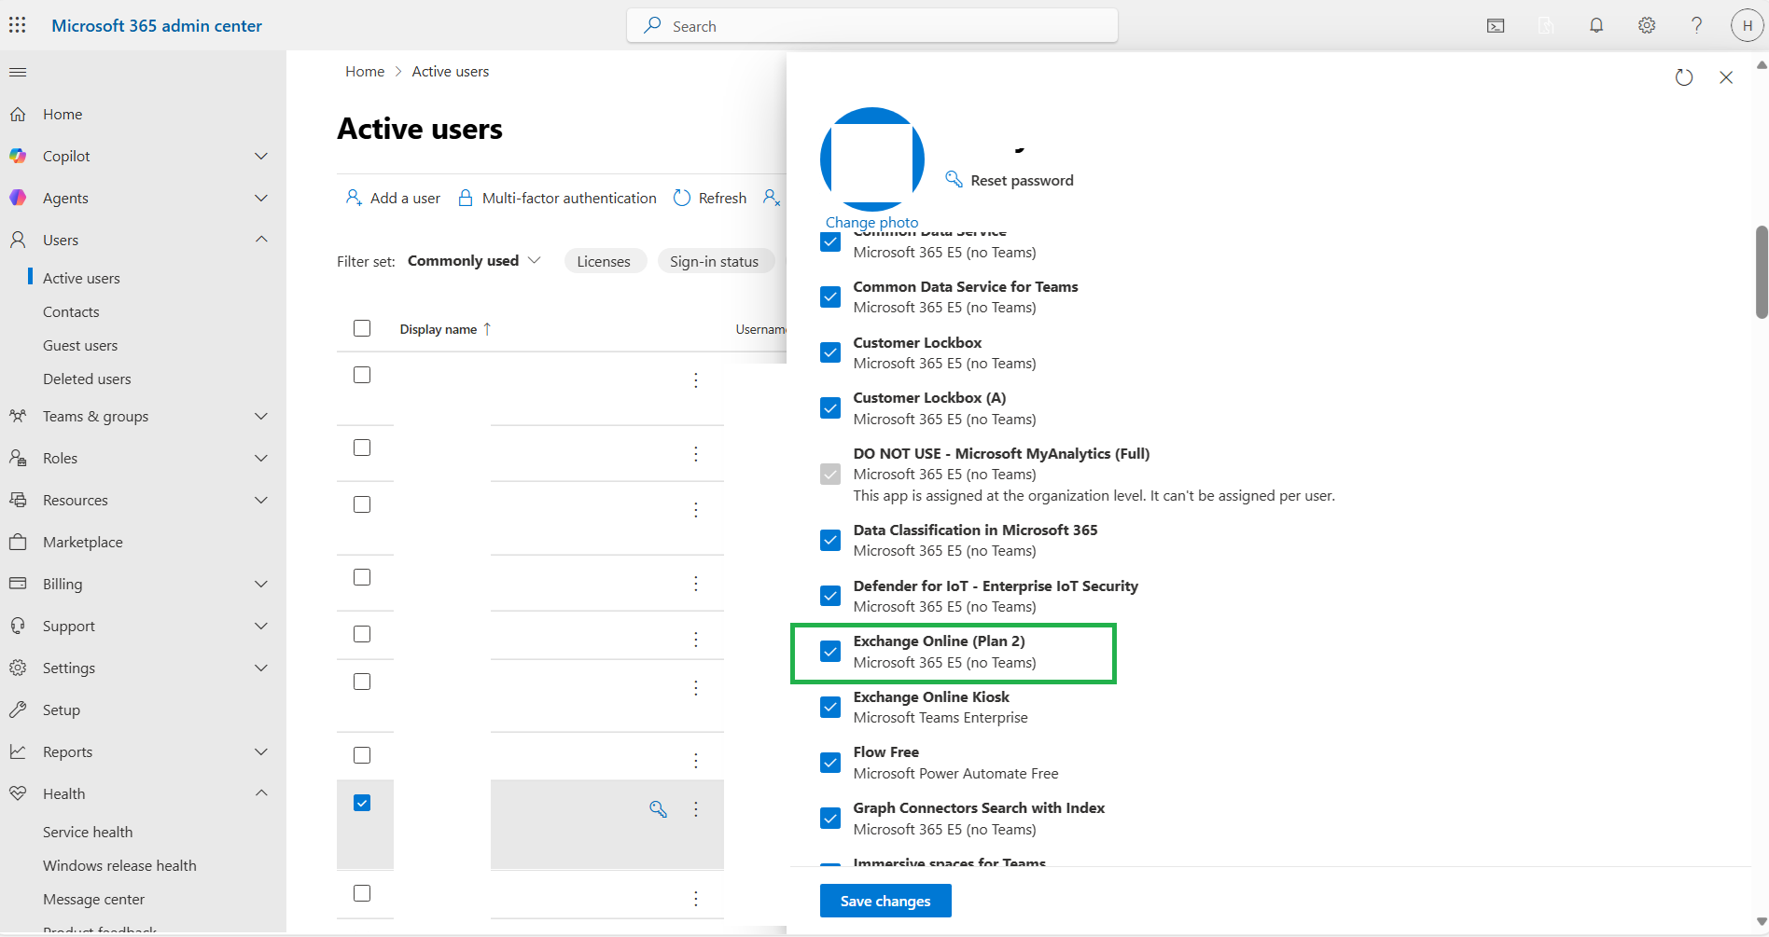Click Microsoft 365 admin center title
1769x937 pixels.
click(x=157, y=26)
